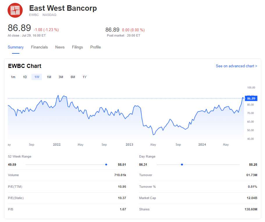Open 'See on advanced chart' link
The image size is (265, 222).
pyautogui.click(x=236, y=66)
